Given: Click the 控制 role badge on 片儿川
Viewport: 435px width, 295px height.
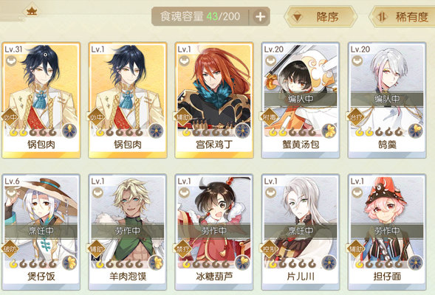Looking at the screenshot, I should [269, 249].
